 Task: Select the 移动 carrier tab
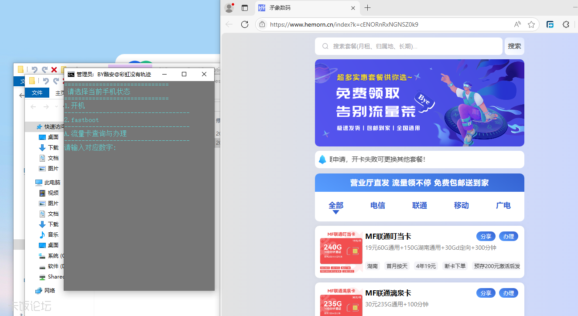462,206
